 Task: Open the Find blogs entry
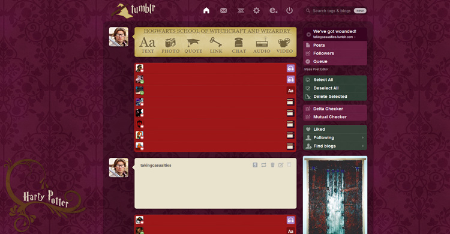[335, 146]
